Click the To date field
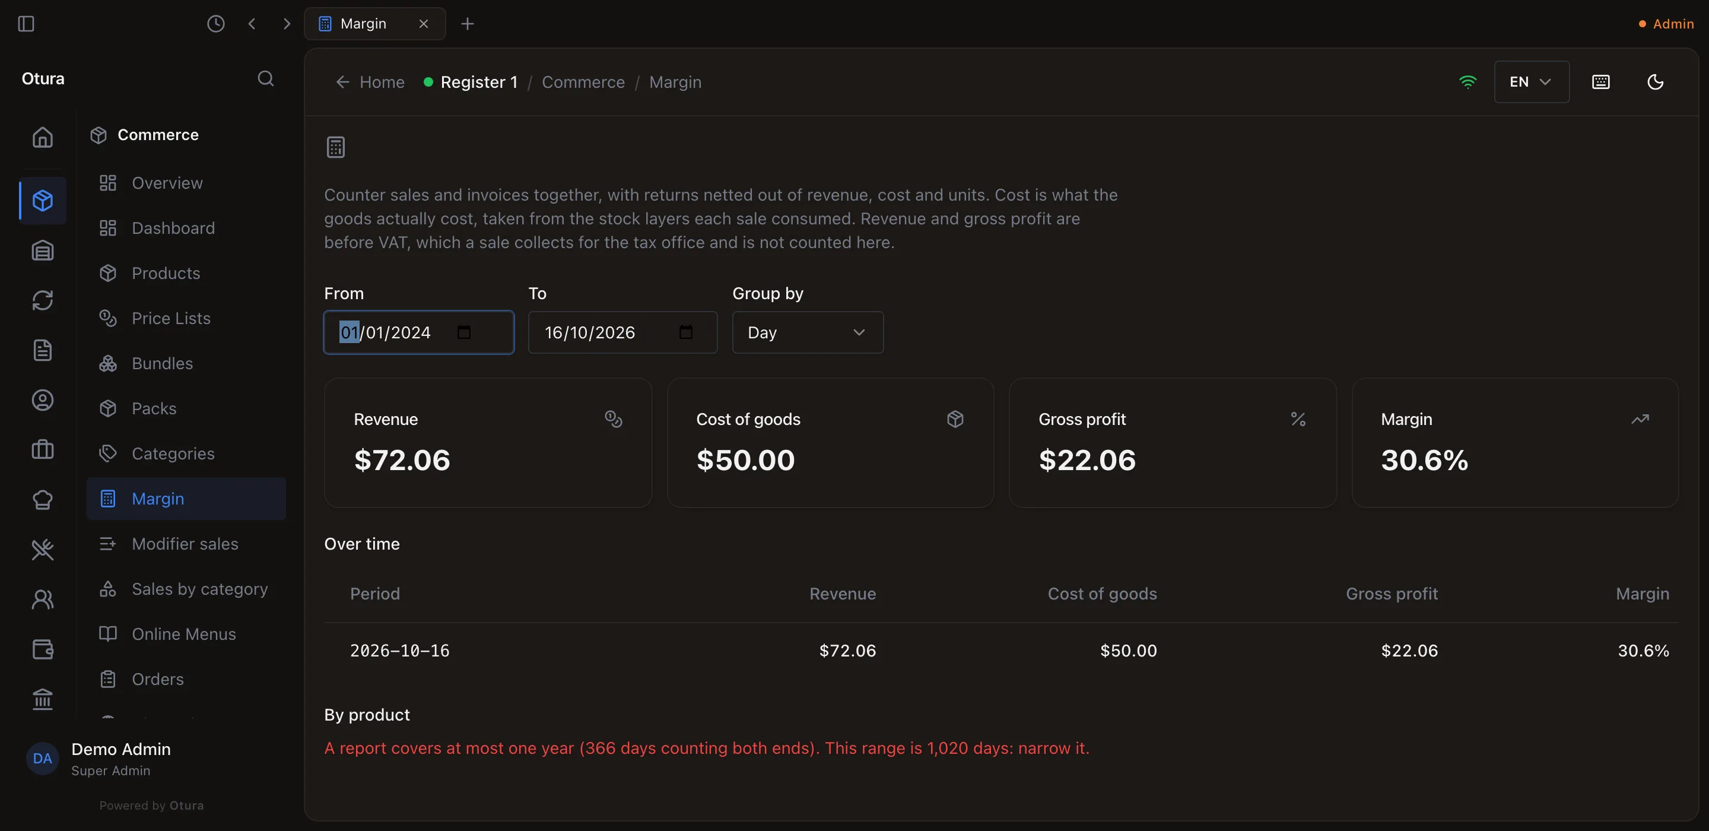The width and height of the screenshot is (1709, 831). [622, 332]
